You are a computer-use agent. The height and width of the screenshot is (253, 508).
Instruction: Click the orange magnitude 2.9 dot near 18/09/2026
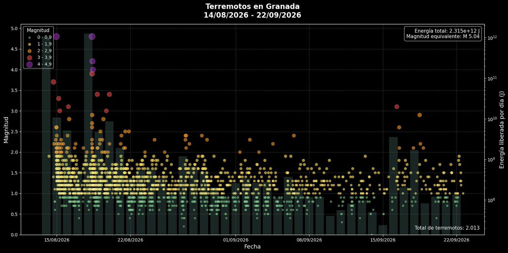pos(420,115)
